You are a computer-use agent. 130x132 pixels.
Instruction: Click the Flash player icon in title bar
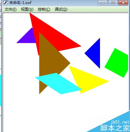pyautogui.click(x=6, y=2)
